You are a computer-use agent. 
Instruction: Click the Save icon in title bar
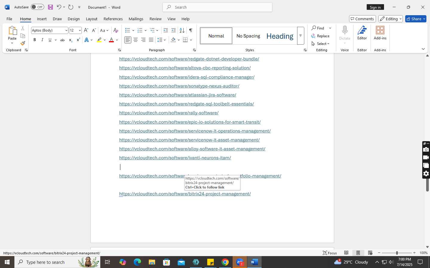pyautogui.click(x=50, y=7)
